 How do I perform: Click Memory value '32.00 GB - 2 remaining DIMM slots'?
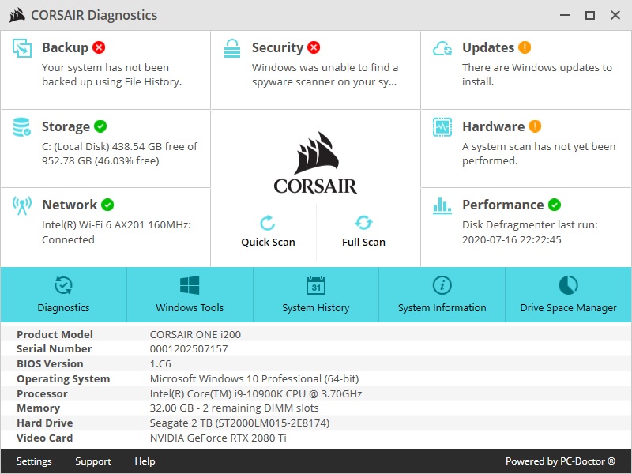(x=234, y=408)
